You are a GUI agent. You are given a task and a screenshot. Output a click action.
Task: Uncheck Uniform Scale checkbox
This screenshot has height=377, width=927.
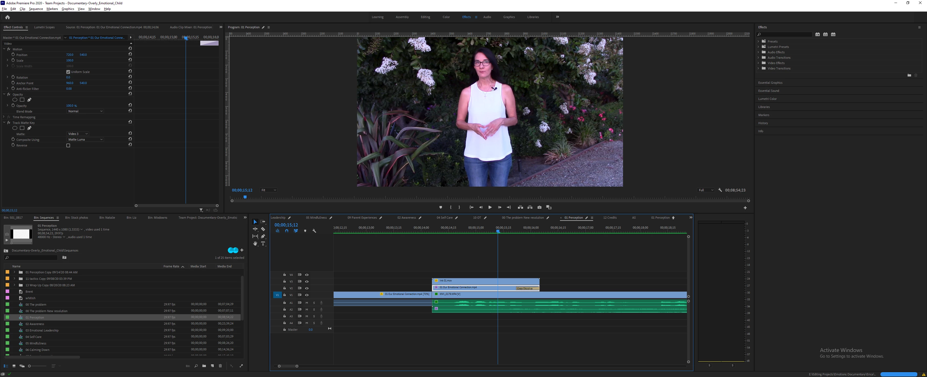[x=68, y=72]
